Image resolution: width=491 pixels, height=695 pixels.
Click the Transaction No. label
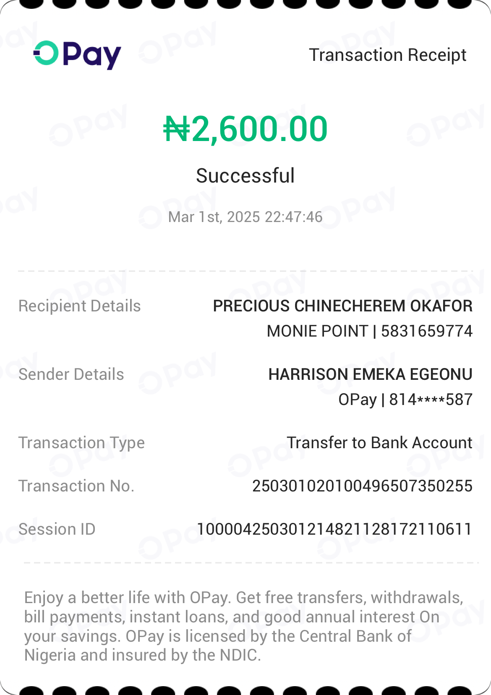click(76, 486)
